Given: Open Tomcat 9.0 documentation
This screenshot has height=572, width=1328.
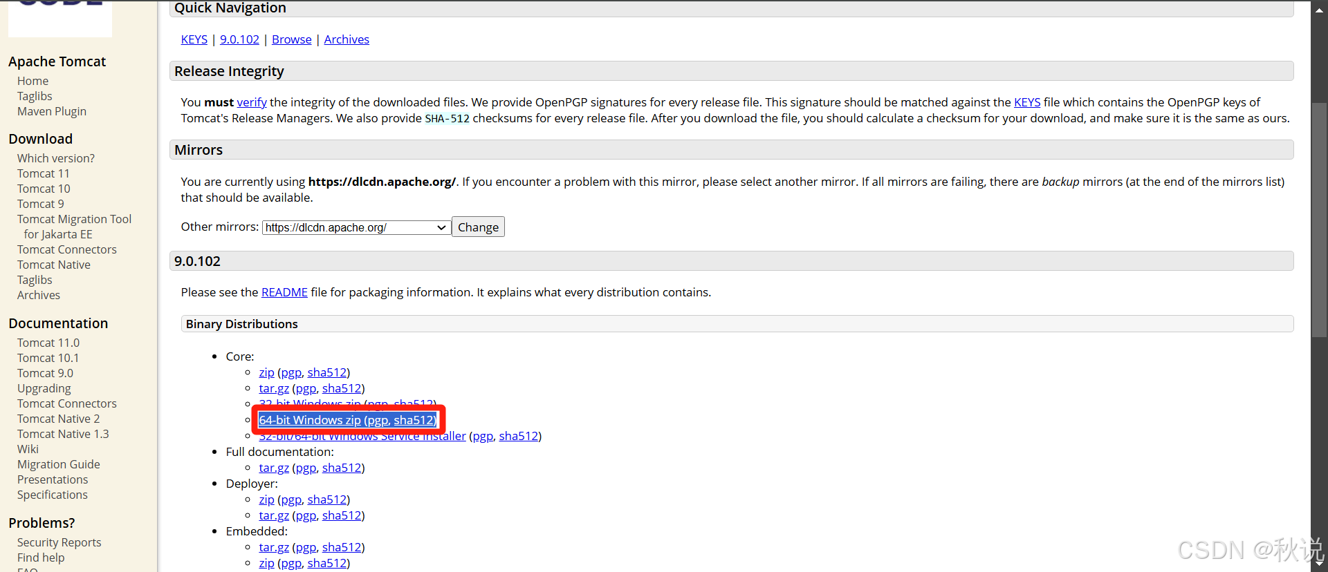Looking at the screenshot, I should [x=45, y=373].
